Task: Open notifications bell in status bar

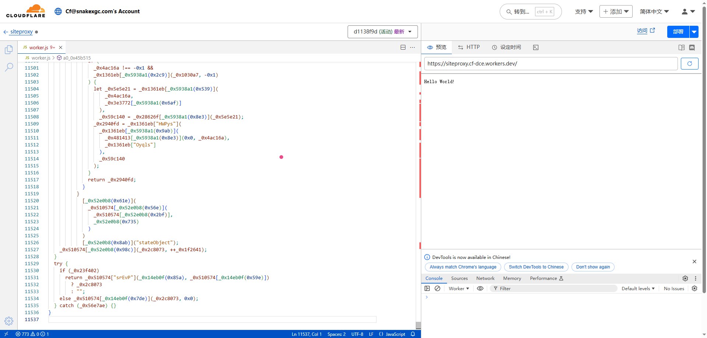Action: click(413, 334)
